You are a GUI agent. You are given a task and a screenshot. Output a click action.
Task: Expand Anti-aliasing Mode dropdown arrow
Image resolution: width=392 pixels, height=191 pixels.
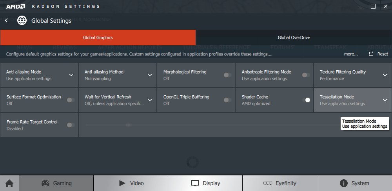tap(71, 75)
